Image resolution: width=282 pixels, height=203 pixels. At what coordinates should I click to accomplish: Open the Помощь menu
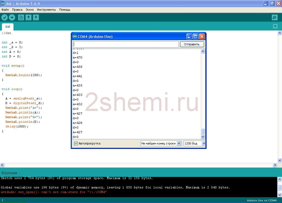click(65, 10)
